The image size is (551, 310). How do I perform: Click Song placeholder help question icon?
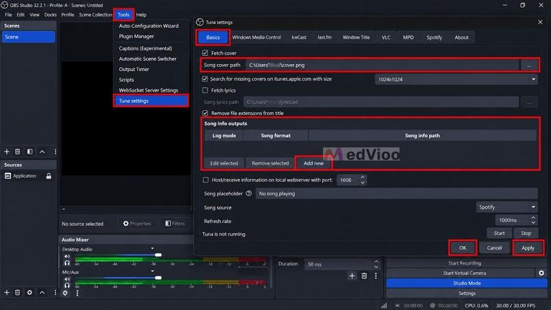click(x=249, y=194)
